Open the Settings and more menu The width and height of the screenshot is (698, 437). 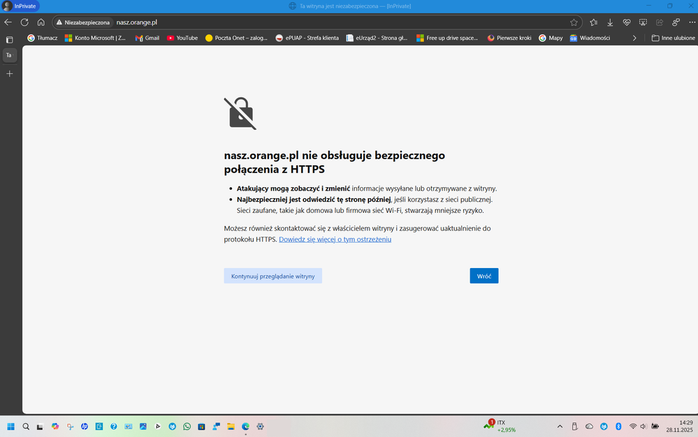pyautogui.click(x=691, y=22)
